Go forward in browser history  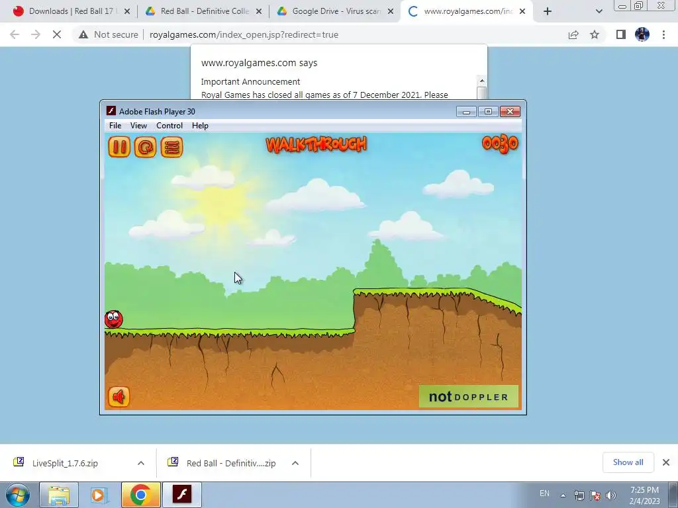(x=36, y=34)
